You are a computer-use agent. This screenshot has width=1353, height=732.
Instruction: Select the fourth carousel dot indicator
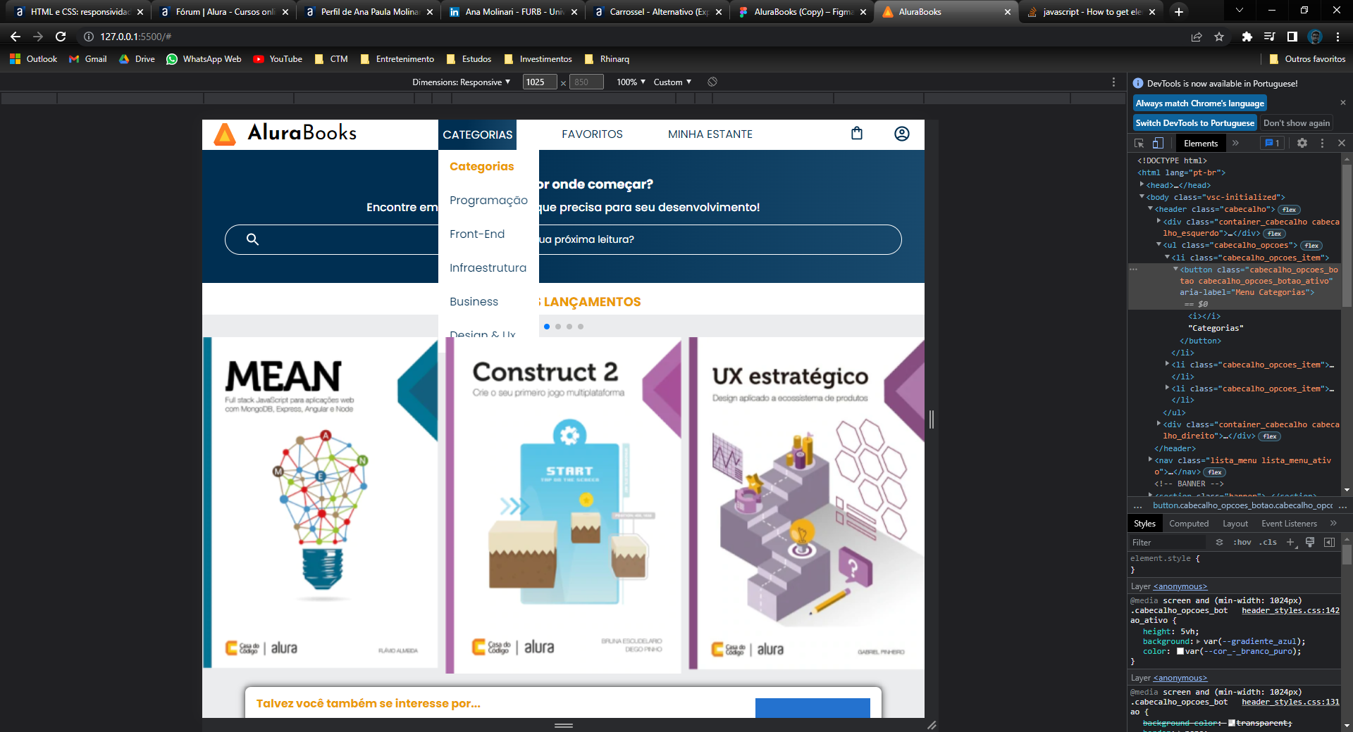click(x=581, y=327)
